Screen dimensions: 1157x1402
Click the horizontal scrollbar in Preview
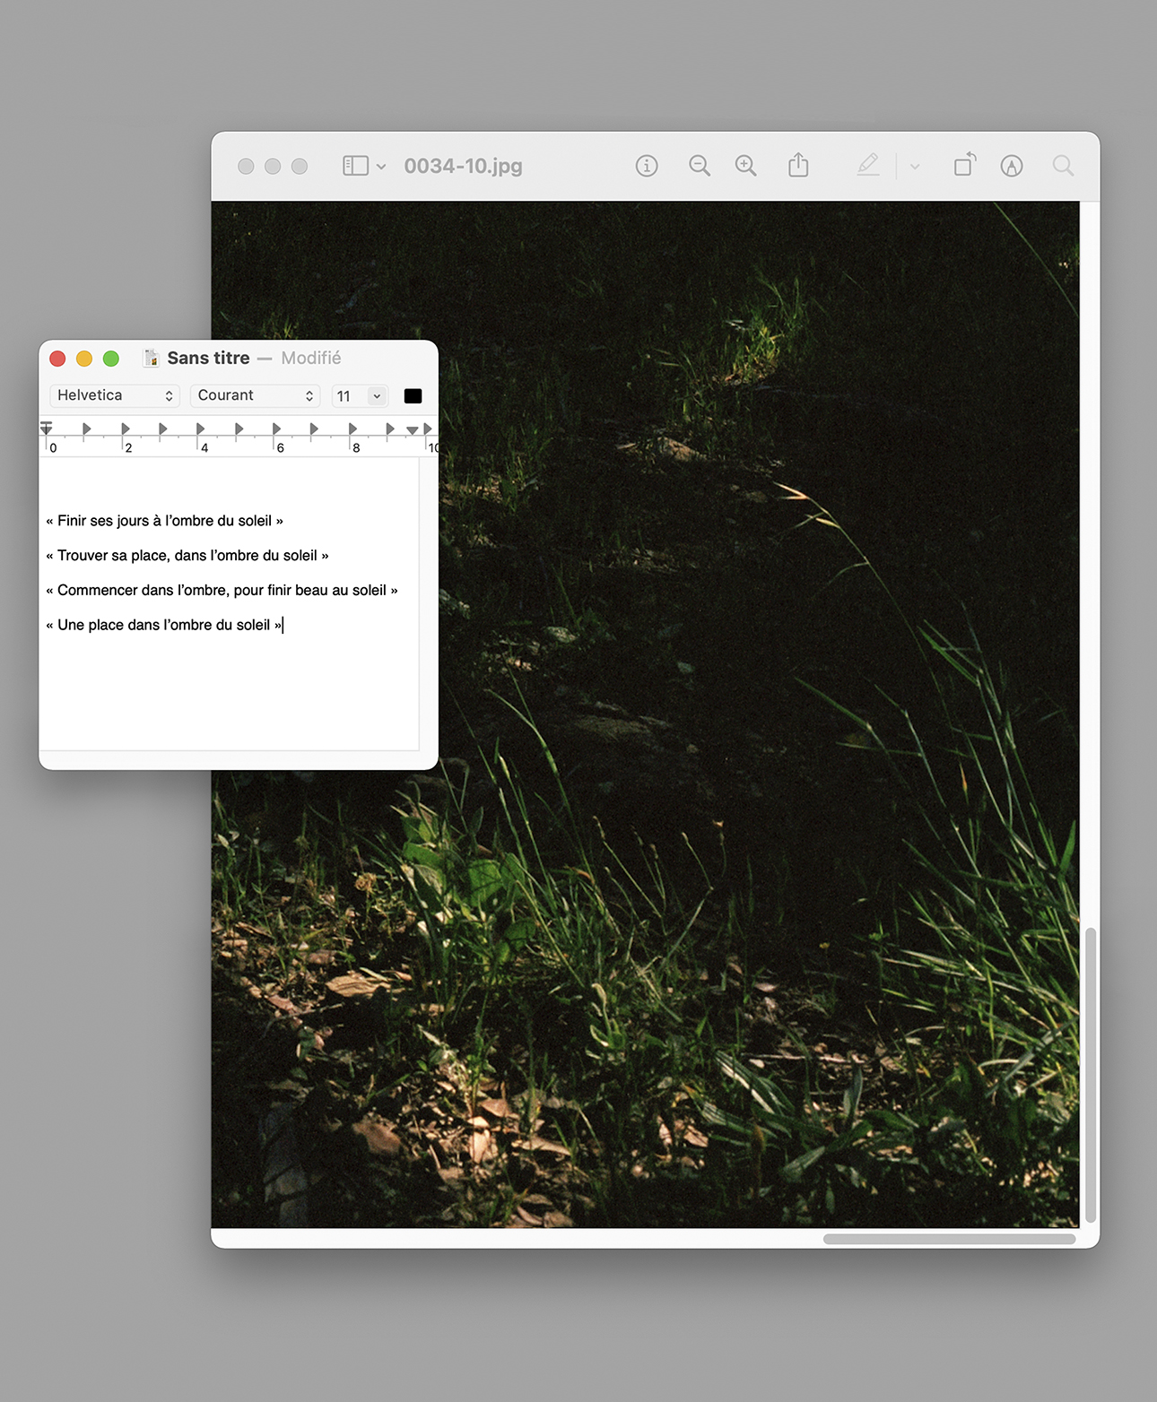pyautogui.click(x=949, y=1239)
